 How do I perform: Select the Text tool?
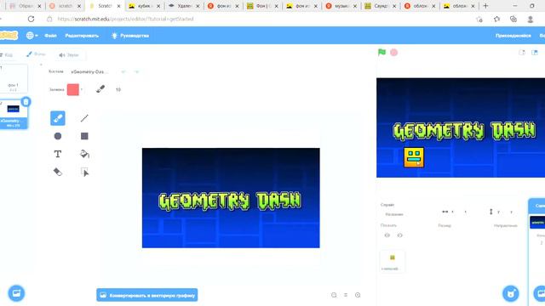click(x=58, y=154)
